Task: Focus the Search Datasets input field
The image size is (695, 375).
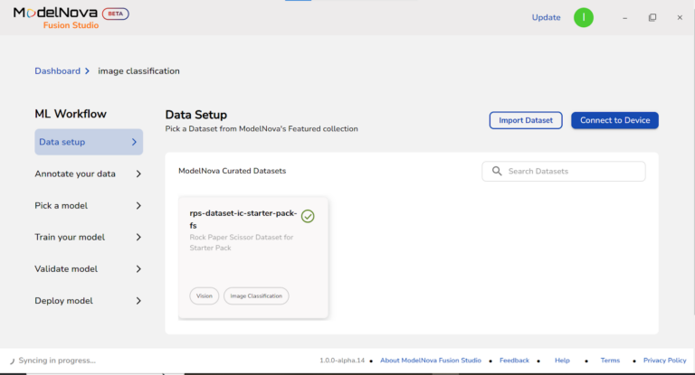Action: point(572,171)
